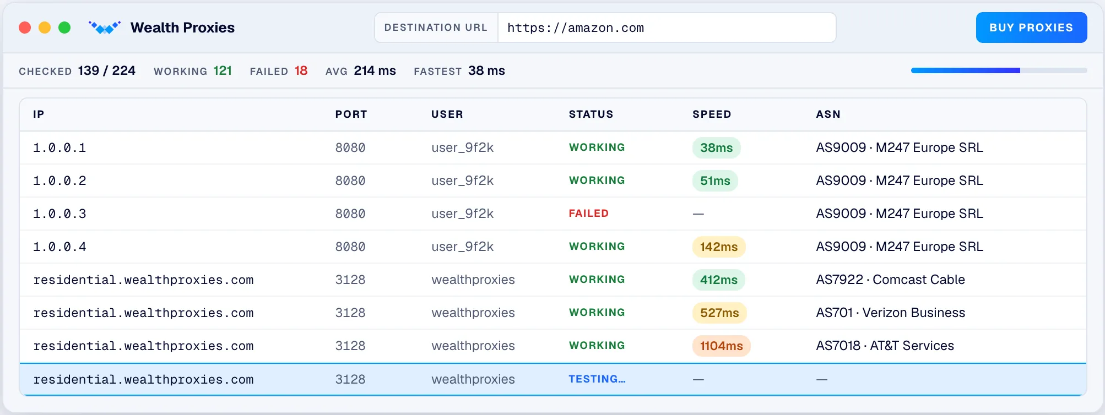
Task: Click the hostname in the highlighted testing row
Action: pos(143,379)
